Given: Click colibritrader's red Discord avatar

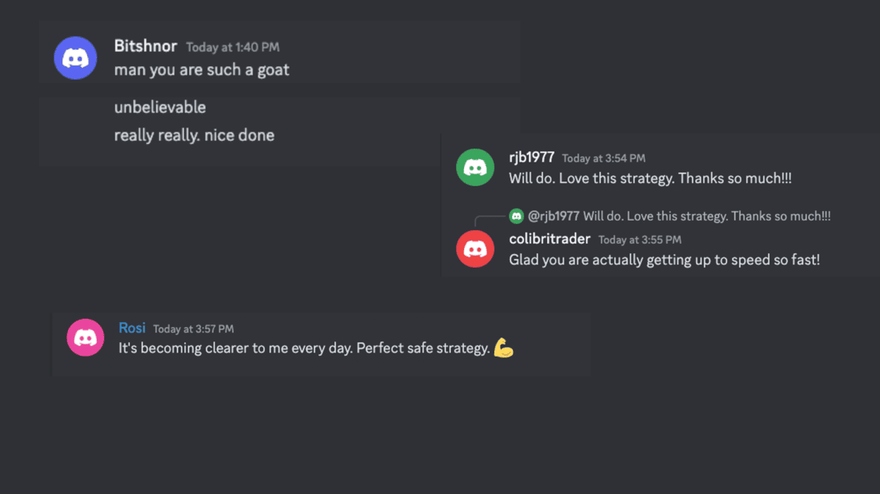Looking at the screenshot, I should (x=475, y=249).
